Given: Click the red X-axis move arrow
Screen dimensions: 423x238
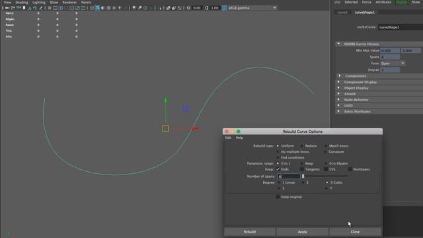Looking at the screenshot, I should click(195, 129).
